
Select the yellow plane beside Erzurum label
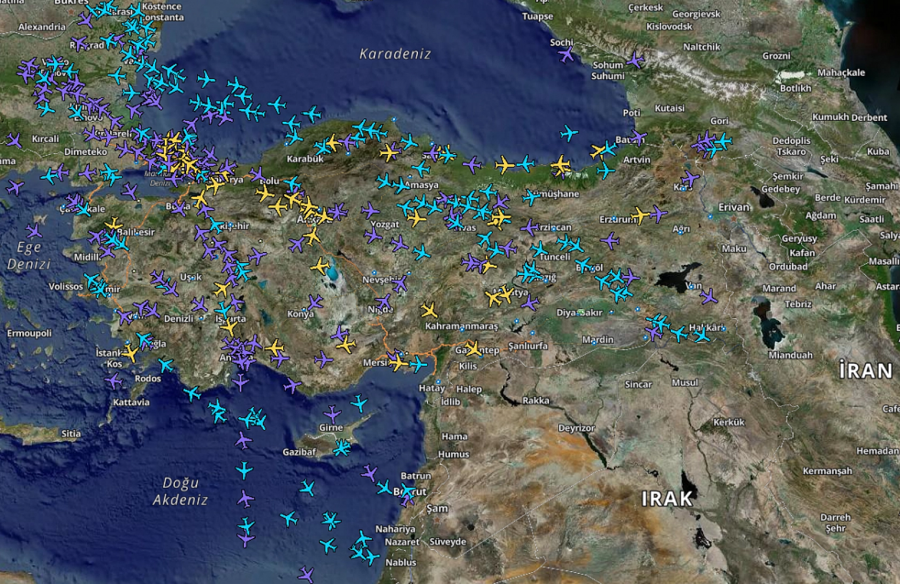coord(639,216)
